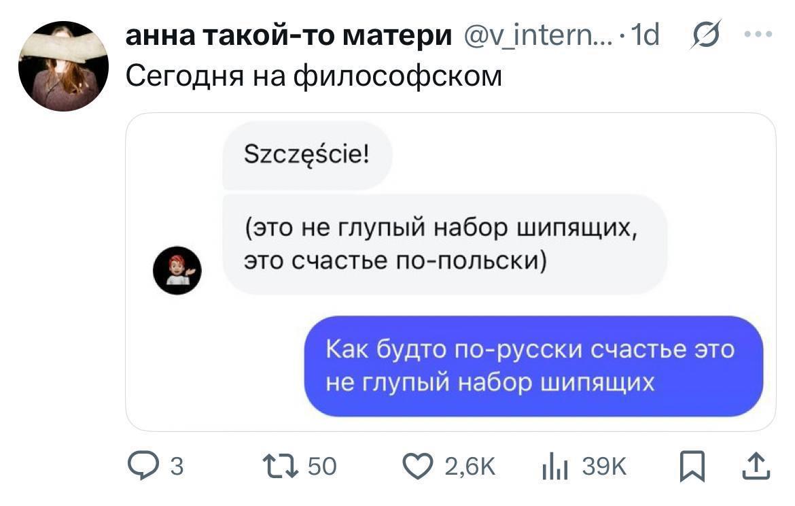Viewport: 795px width, 506px height.
Task: Click display name "анна такой-то матери"
Action: pos(289,36)
